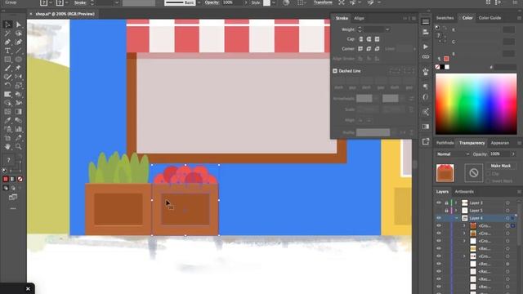The image size is (523, 294).
Task: Hide the first Group sublayer under Layer 4
Action: 439,225
